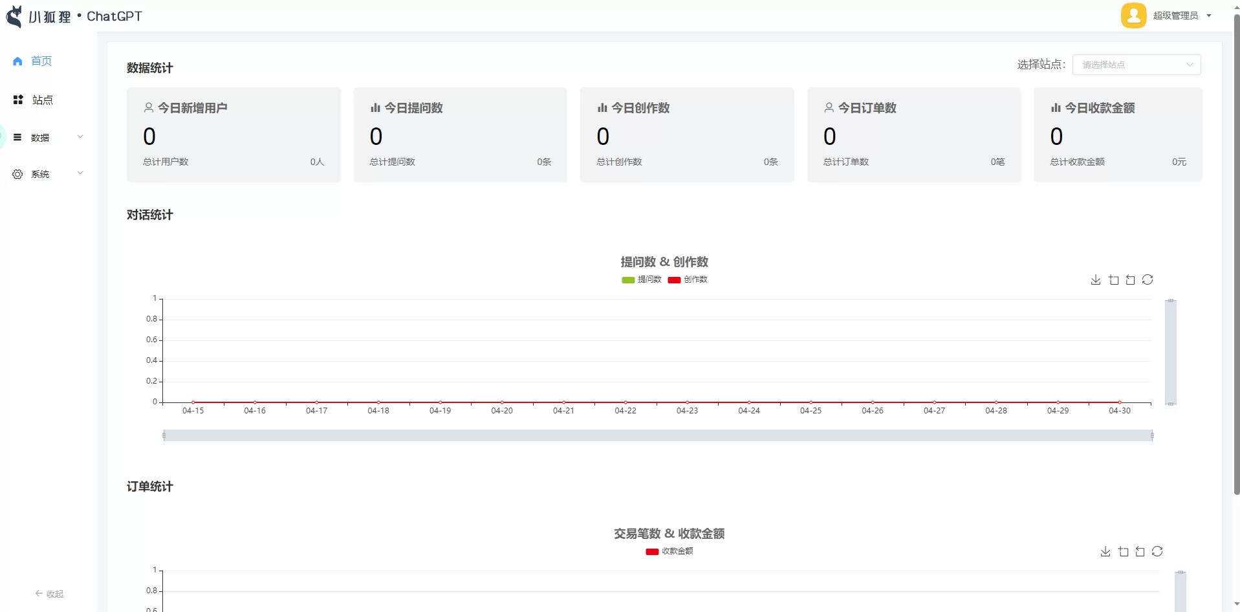Click the zoom reset icon on the 对话统计 chart
Image resolution: width=1240 pixels, height=612 pixels.
1130,279
